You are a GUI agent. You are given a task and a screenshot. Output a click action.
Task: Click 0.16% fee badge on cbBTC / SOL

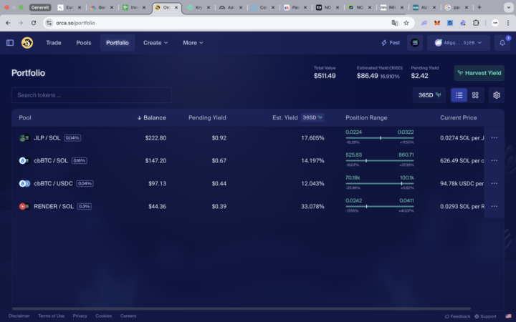80,161
